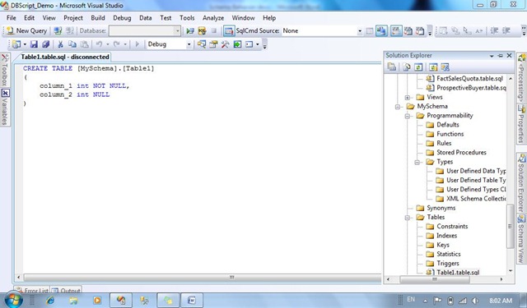Viewport: 527px width, 308px height.
Task: Toggle the highlighted results pane icon
Action: pos(381,31)
